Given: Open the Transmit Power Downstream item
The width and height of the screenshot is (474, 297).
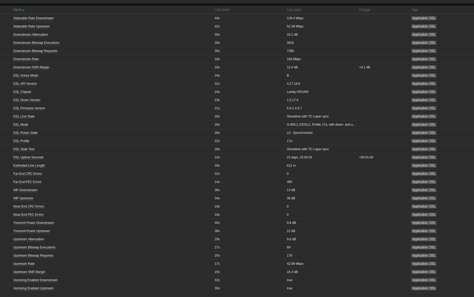Looking at the screenshot, I should (34, 223).
